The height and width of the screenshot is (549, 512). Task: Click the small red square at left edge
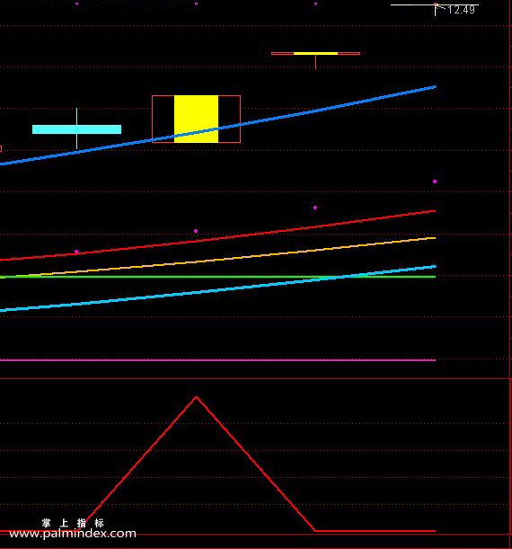1,149
